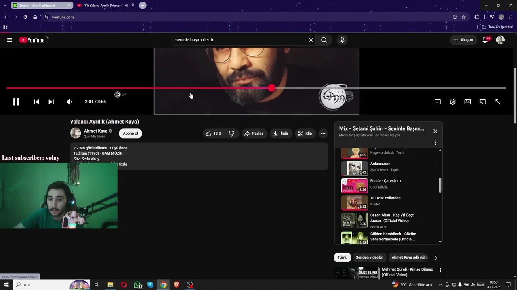This screenshot has width=517, height=290.
Task: Skip to the previous video
Action: [x=36, y=102]
